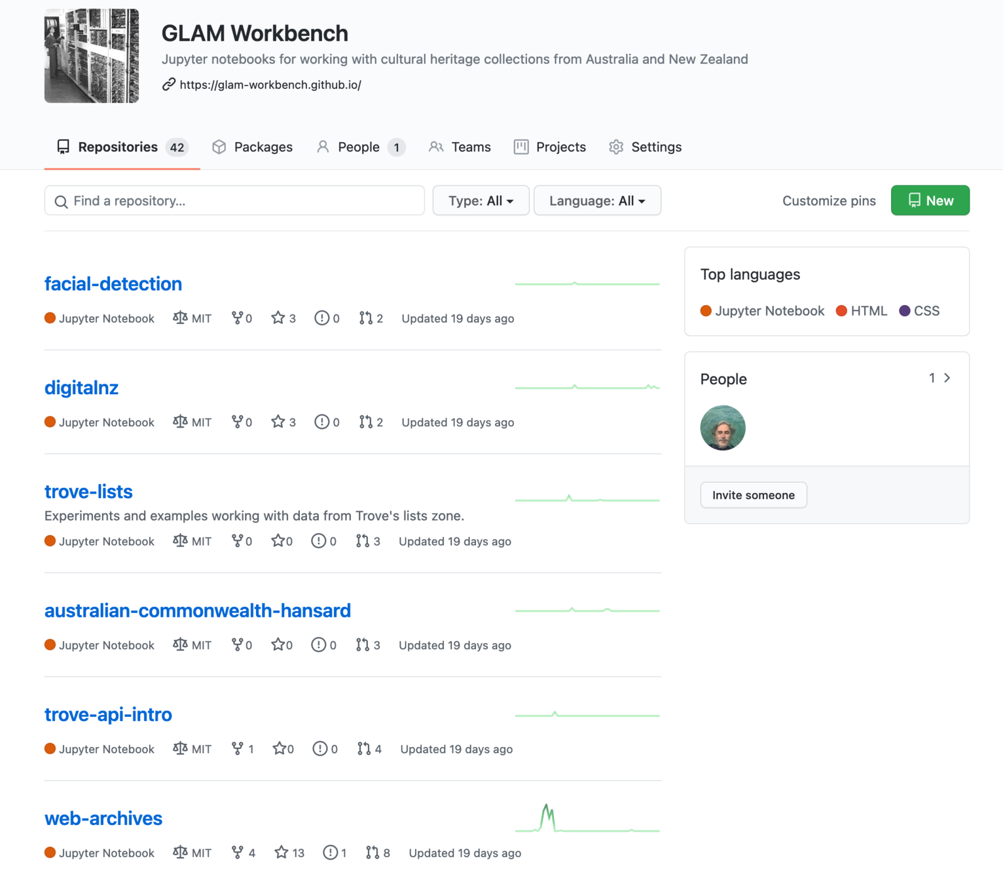Open the trove-api-intro repository
Image resolution: width=1003 pixels, height=884 pixels.
[x=108, y=714]
